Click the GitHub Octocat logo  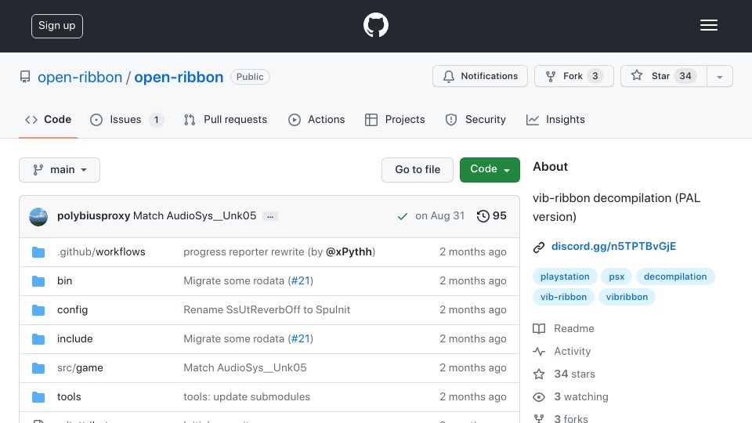(x=375, y=25)
